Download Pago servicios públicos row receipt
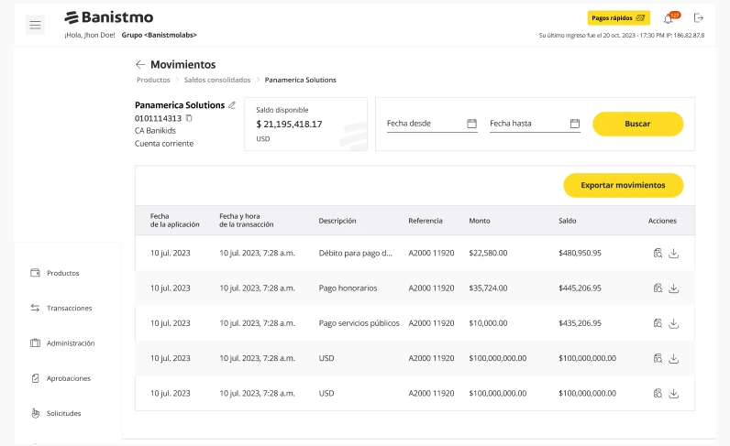This screenshot has height=446, width=730. click(x=674, y=323)
